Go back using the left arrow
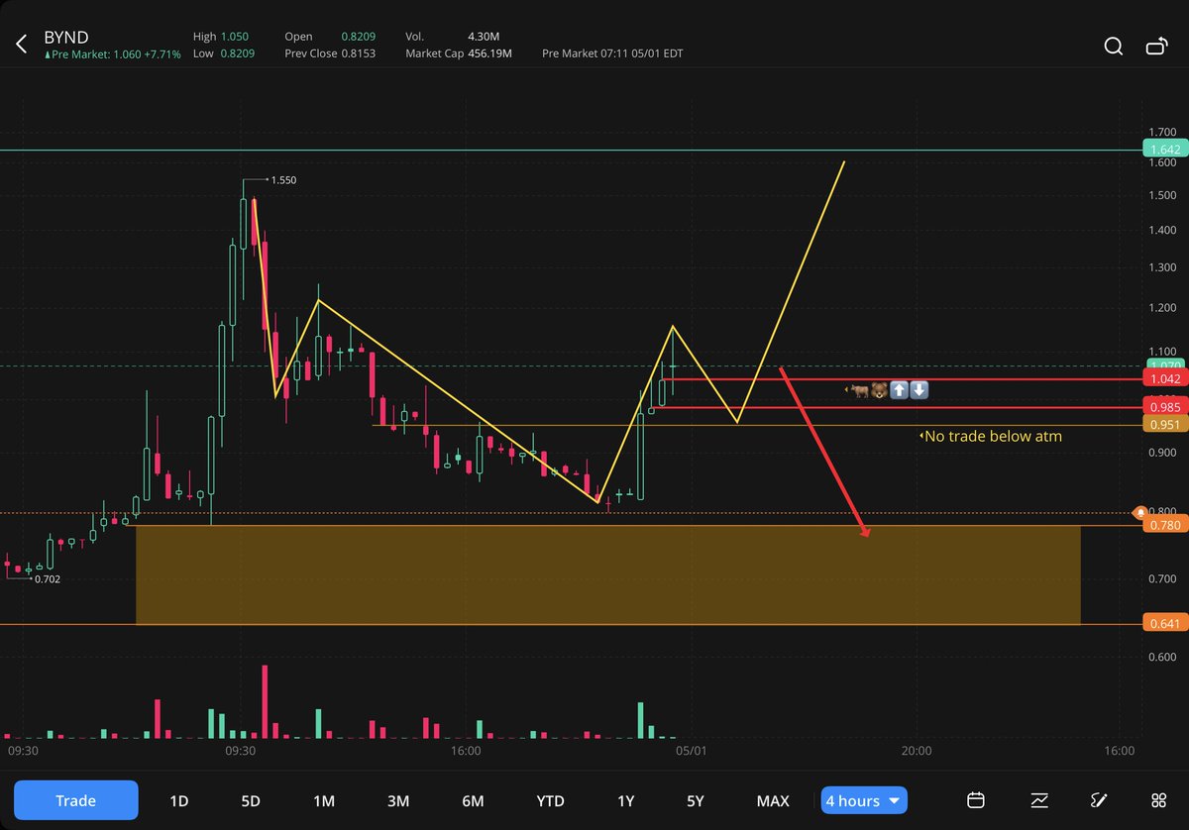 coord(21,44)
